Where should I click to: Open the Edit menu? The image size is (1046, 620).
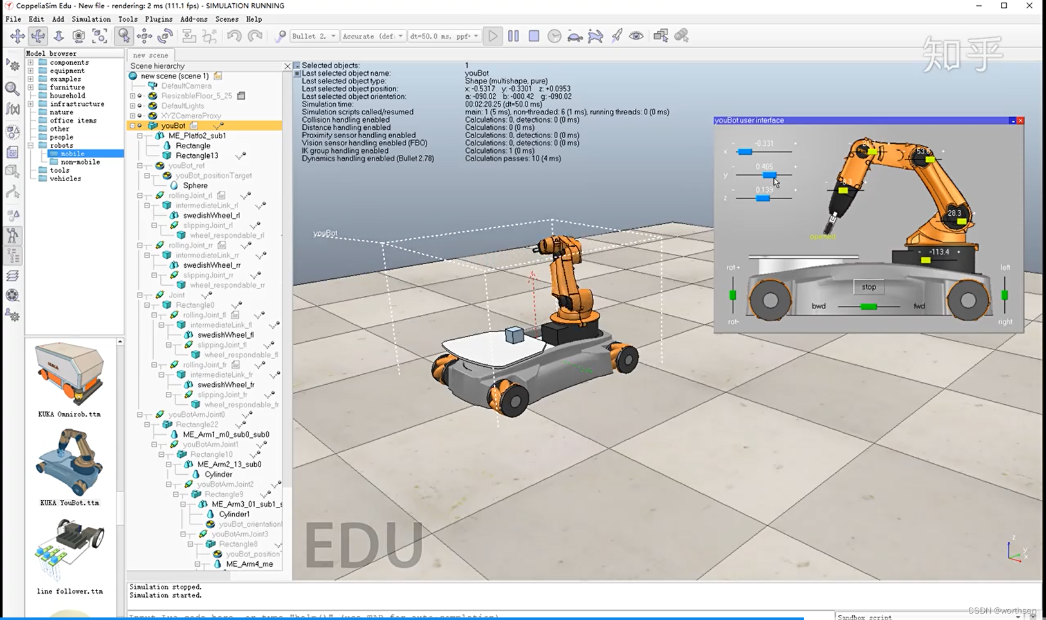(x=37, y=19)
